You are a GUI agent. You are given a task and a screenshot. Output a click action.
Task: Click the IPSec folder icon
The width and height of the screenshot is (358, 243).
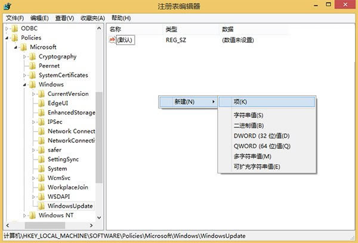41,122
